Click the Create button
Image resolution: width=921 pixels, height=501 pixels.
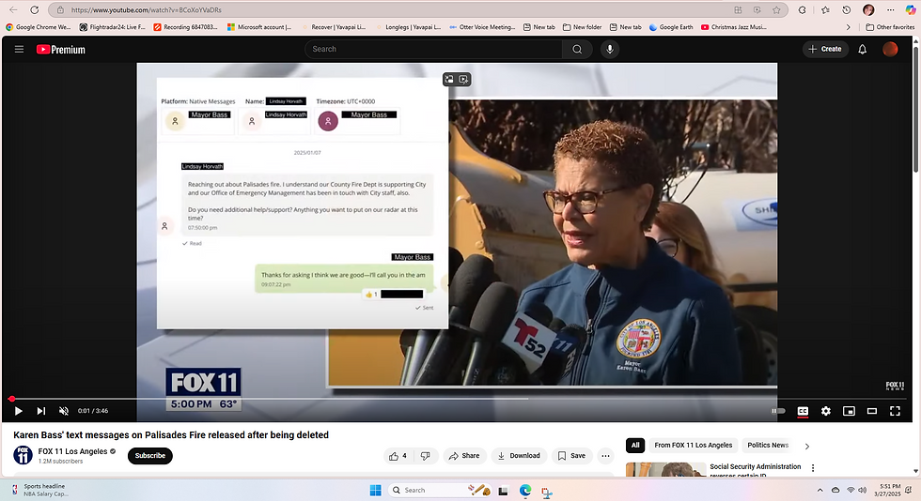[825, 50]
